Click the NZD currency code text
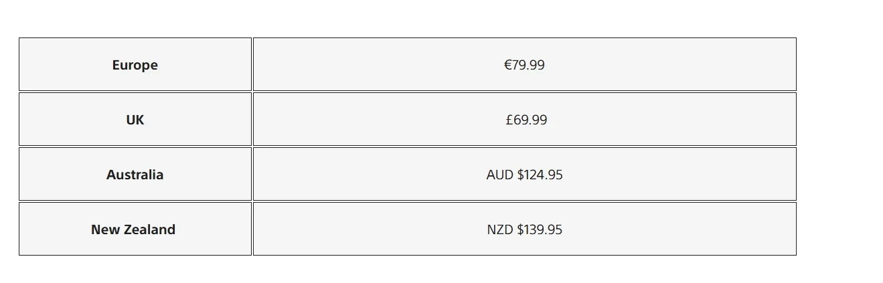 [x=499, y=229]
